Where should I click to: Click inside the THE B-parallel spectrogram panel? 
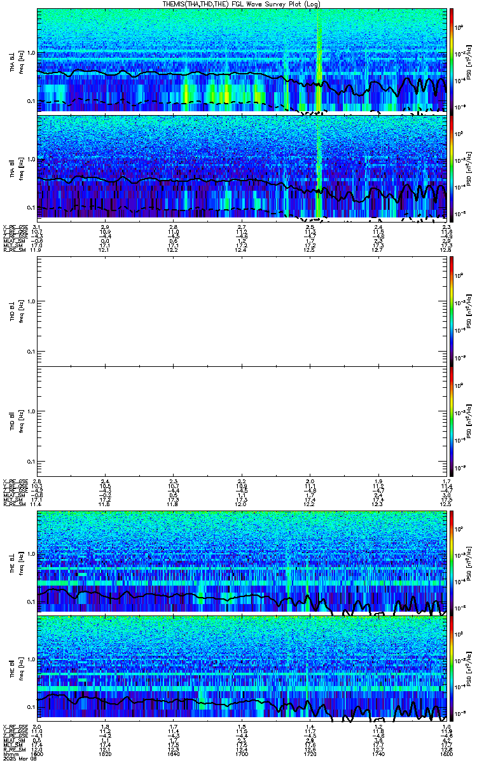(242, 667)
